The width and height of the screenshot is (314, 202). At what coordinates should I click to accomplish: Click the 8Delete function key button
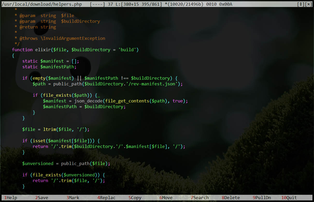[231, 198]
